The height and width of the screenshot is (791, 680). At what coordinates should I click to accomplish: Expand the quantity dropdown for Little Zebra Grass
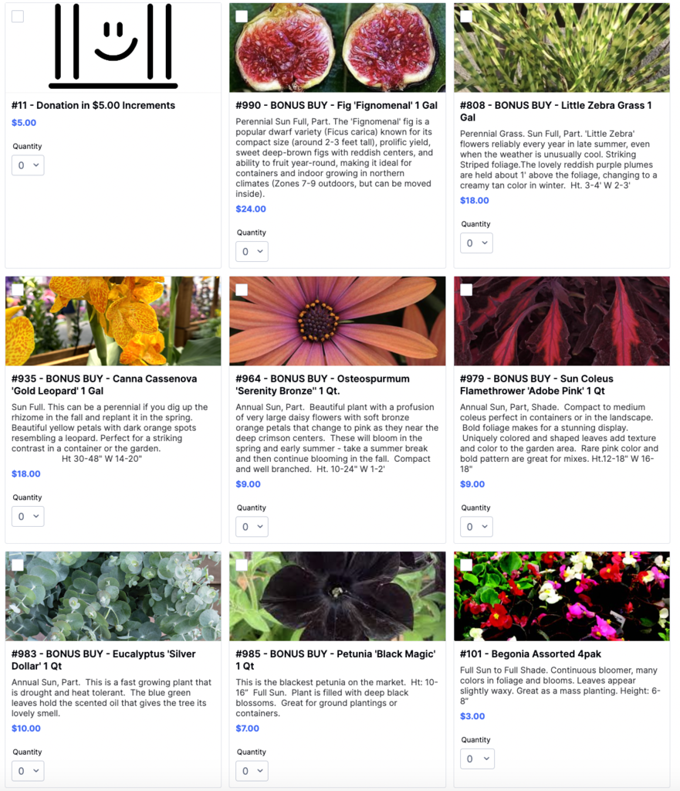(x=476, y=243)
